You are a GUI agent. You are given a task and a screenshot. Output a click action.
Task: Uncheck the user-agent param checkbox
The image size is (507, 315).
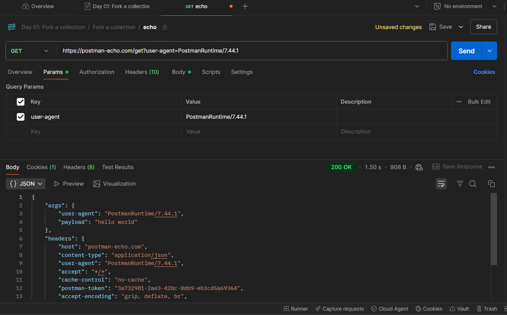tap(21, 117)
